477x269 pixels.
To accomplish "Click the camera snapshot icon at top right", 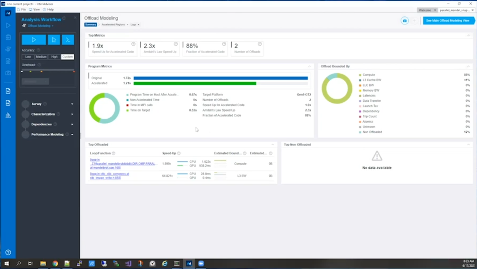I will (404, 21).
